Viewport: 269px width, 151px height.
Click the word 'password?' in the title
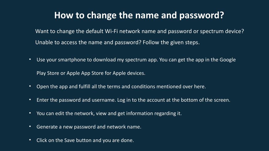pyautogui.click(x=201, y=15)
